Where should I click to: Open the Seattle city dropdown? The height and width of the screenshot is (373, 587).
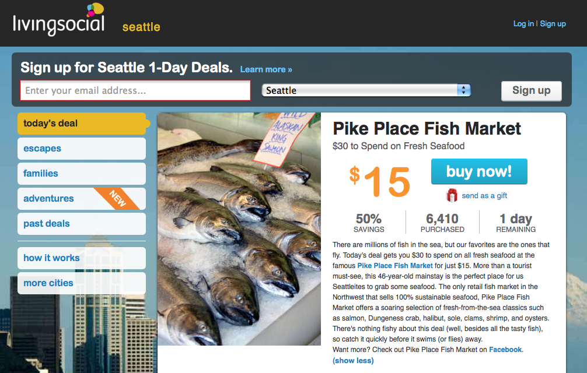point(366,90)
